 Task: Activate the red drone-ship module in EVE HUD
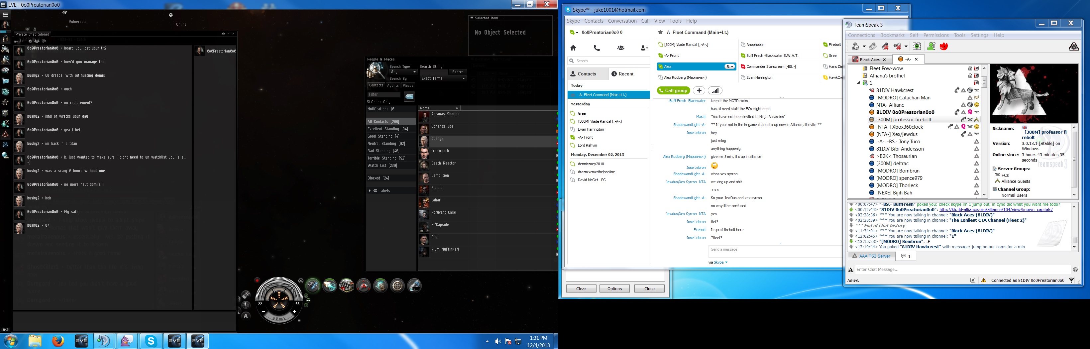pyautogui.click(x=364, y=286)
